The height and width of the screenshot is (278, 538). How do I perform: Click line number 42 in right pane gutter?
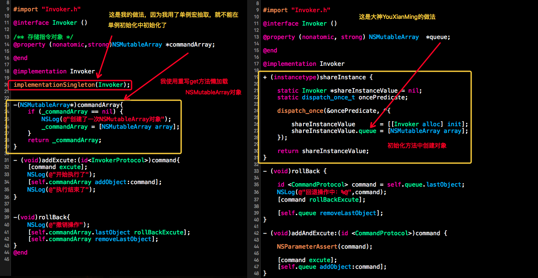pos(256,233)
